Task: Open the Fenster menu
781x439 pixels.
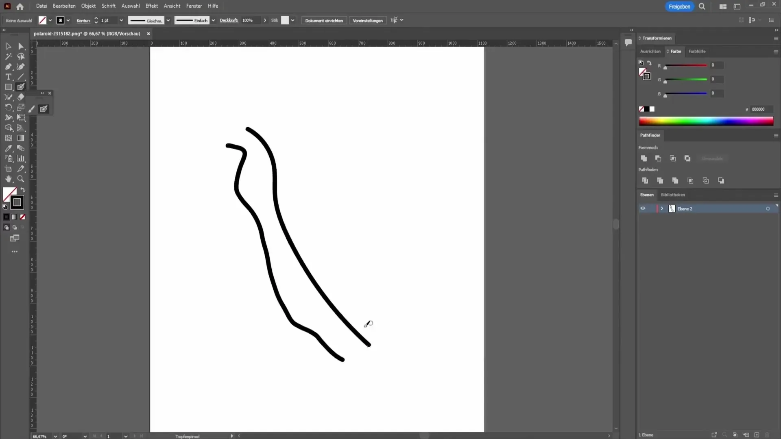Action: point(194,6)
